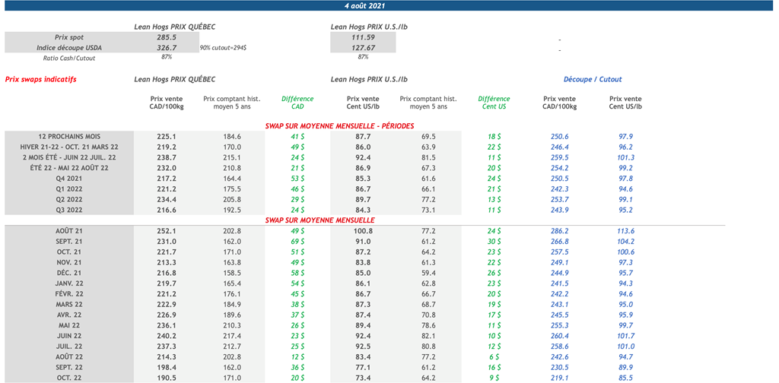This screenshot has width=779, height=383.
Task: Click the AOÛT 21 U.S. price 100.8
Action: pyautogui.click(x=363, y=230)
